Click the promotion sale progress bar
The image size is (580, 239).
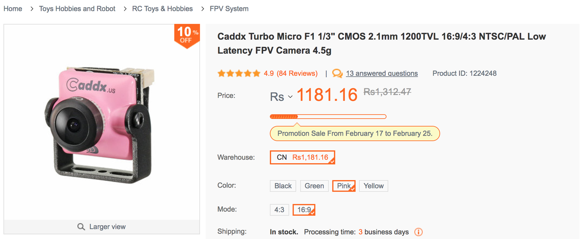click(x=328, y=117)
